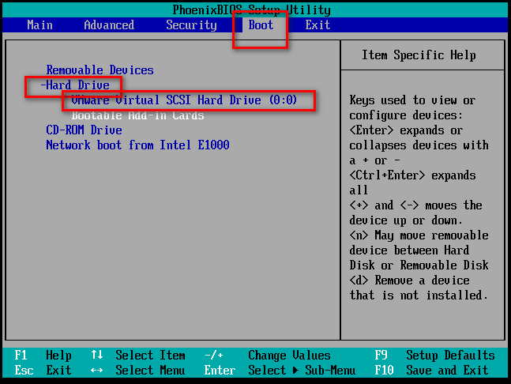Click -/+ Change Values hint
Viewport: 511px width, 384px height.
[x=268, y=356]
